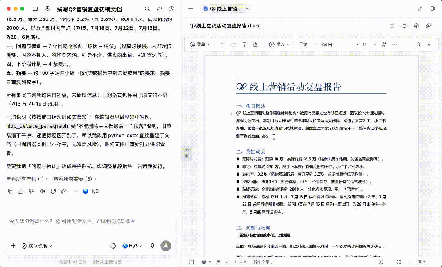Give the reply a thumbs down
Screen dimensions: 442x267
point(32,191)
